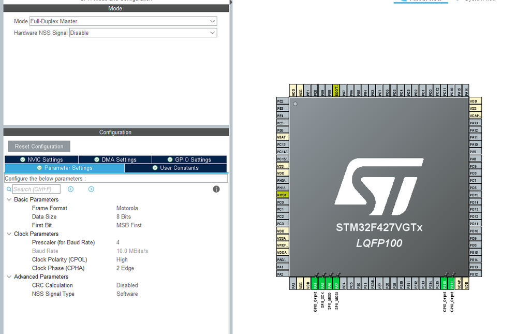
Task: Click the VDDA pin
Action: pyautogui.click(x=283, y=252)
